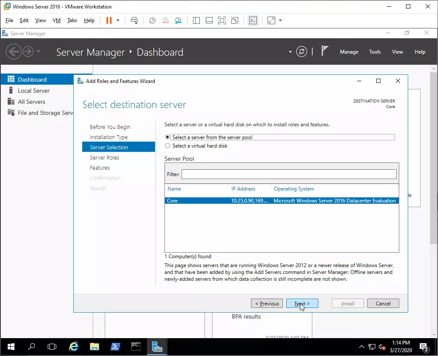Screen dimensions: 438x356
Task: Launch Internet Explorer from the taskbar
Action: tap(73, 347)
